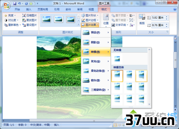Expand the picture styles gallery more arrow
The width and height of the screenshot is (179, 129).
coord(78,25)
